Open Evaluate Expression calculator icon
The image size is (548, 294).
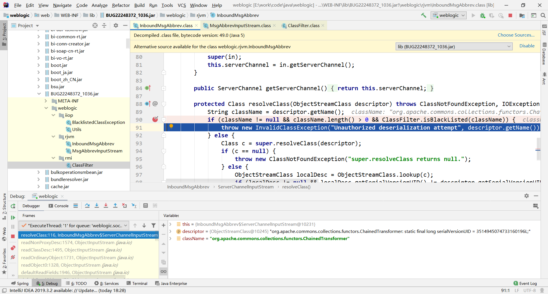click(x=146, y=206)
